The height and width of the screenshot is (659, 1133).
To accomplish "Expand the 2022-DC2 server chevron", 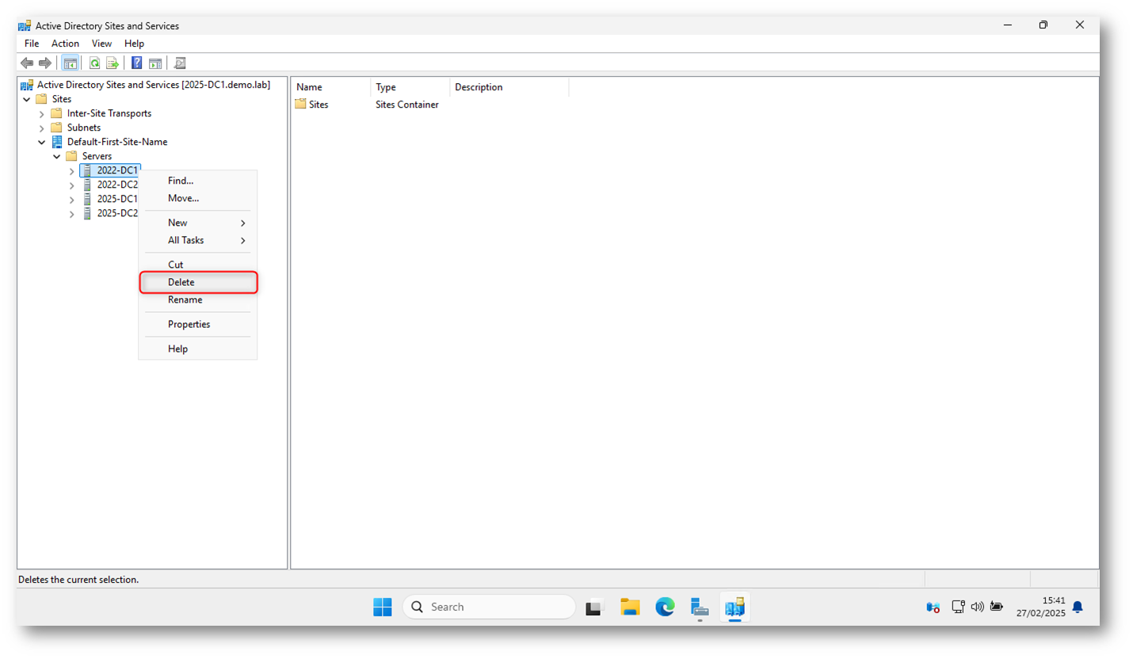I will tap(72, 185).
